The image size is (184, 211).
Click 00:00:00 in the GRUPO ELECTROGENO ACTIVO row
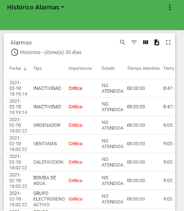[x=136, y=199]
